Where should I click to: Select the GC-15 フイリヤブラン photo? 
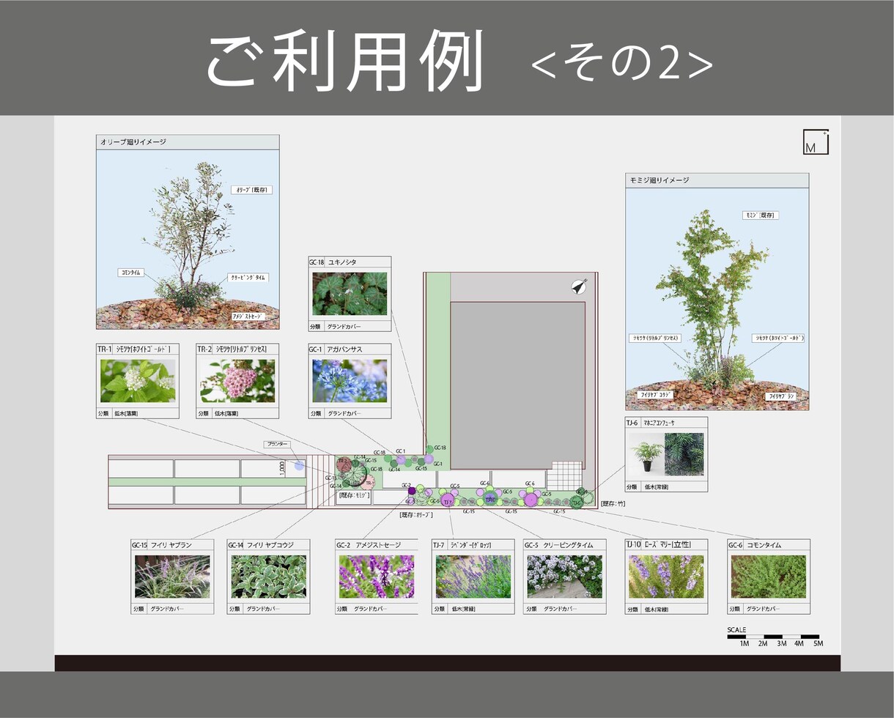pyautogui.click(x=172, y=577)
